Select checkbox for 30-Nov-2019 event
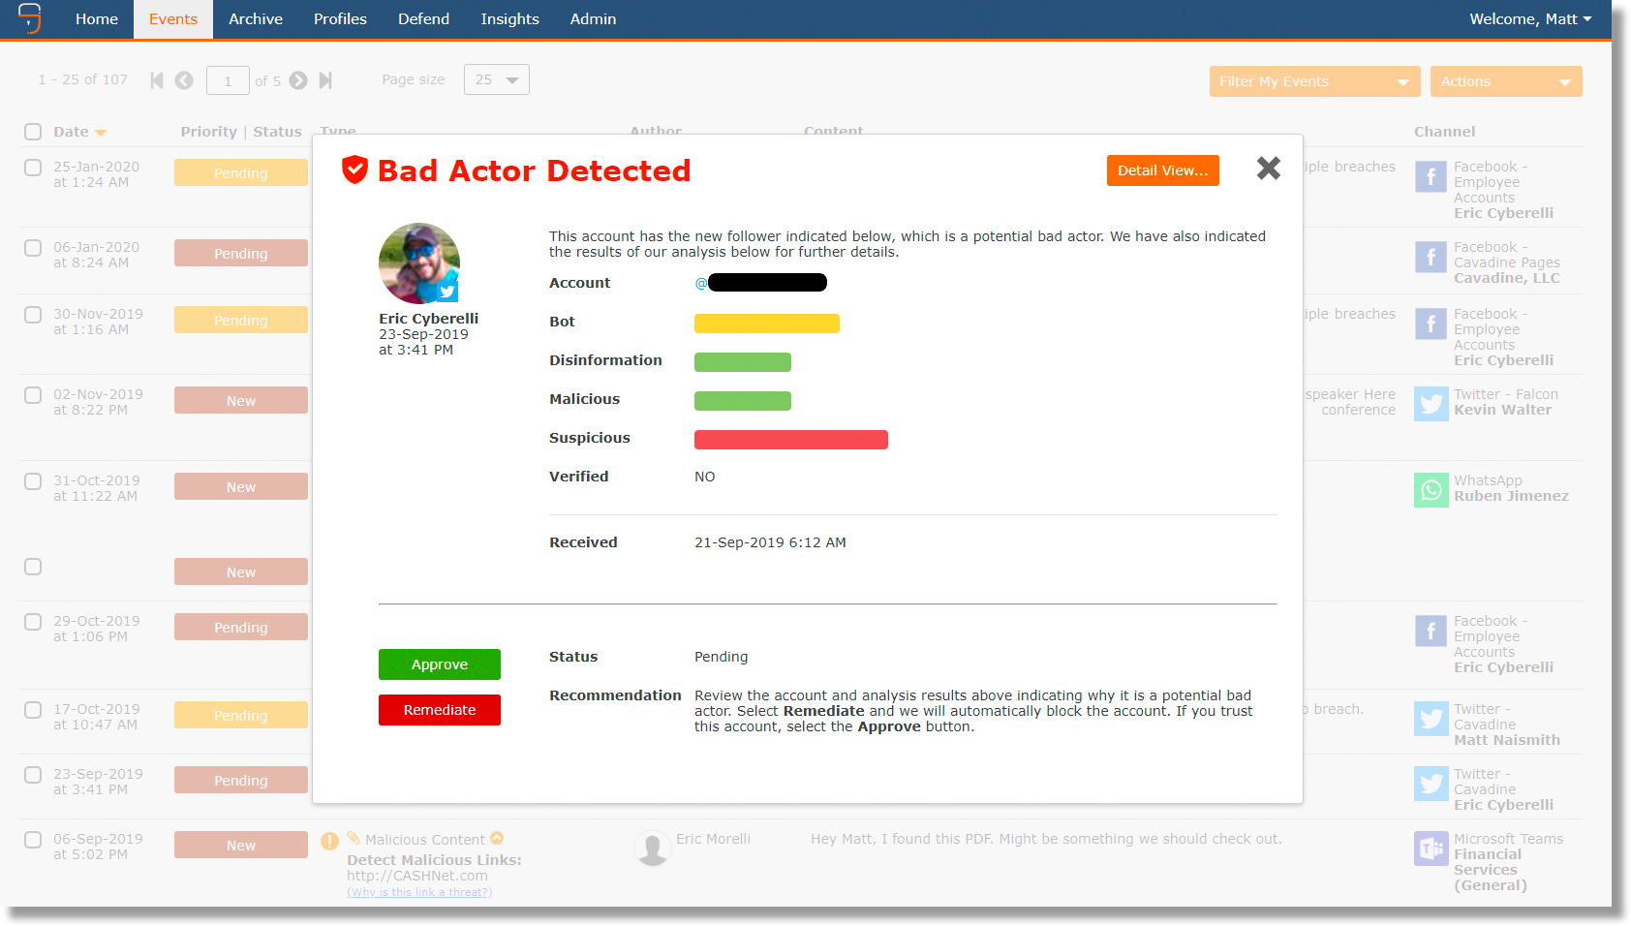The height and width of the screenshot is (926, 1631). click(33, 315)
